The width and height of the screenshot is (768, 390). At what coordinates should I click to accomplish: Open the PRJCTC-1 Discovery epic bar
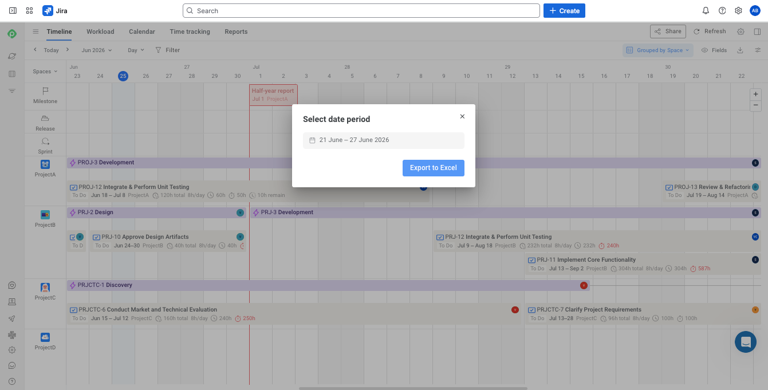pyautogui.click(x=328, y=285)
